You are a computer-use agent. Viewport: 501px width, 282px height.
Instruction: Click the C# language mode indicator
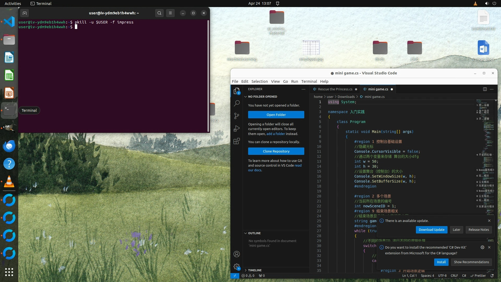tap(464, 276)
